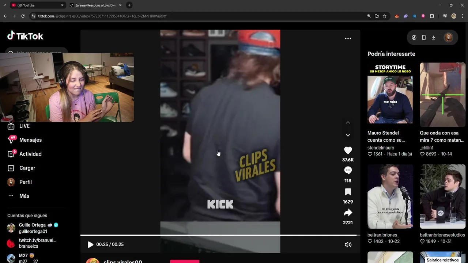Click the phone app icon in the top pill
The image size is (468, 263).
[x=424, y=37]
